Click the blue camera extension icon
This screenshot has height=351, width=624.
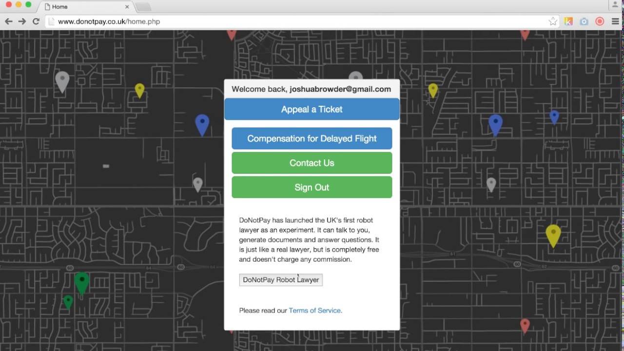pos(584,21)
